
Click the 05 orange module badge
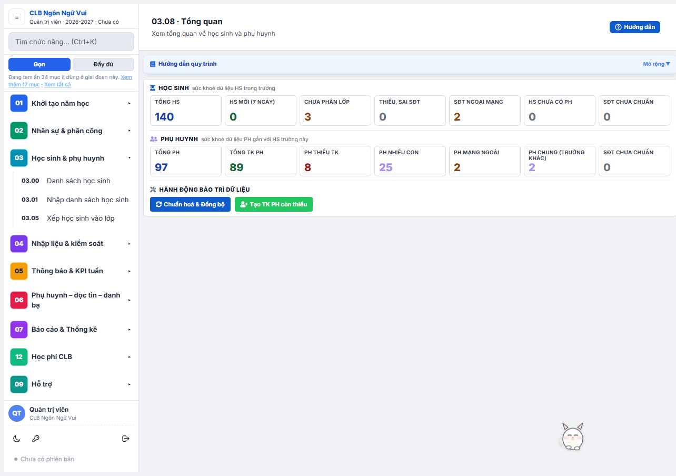coord(19,271)
